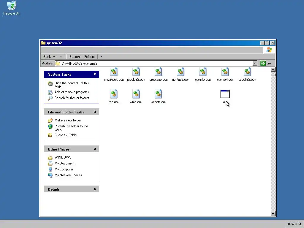
Task: Click the Share this folder icon
Action: (50, 135)
